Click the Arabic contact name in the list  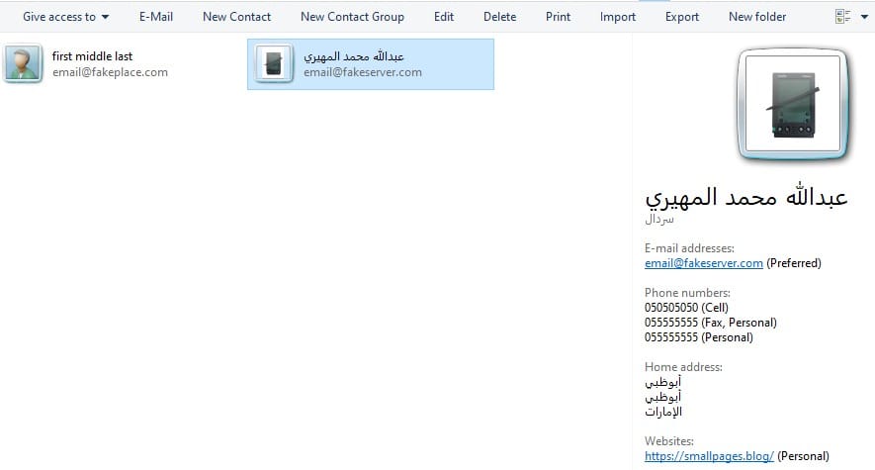pyautogui.click(x=353, y=56)
